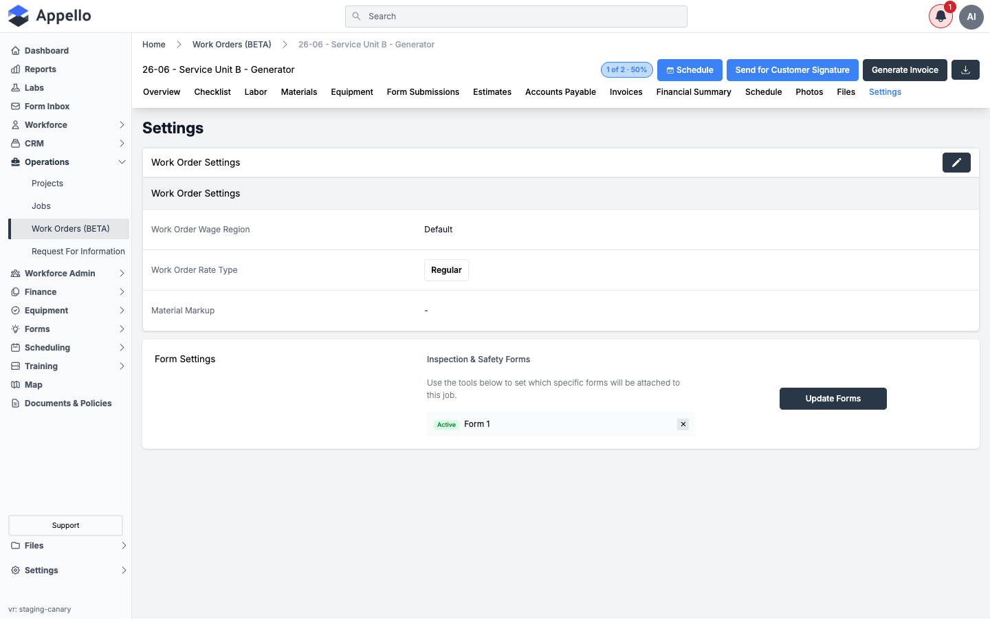Select the Financial Summary tab
The width and height of the screenshot is (990, 631).
point(694,92)
